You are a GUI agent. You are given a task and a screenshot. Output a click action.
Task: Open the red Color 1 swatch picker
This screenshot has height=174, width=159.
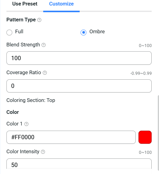click(145, 137)
